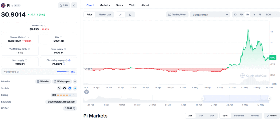Show Vol/Mkt Cap info icon

click(x=29, y=49)
